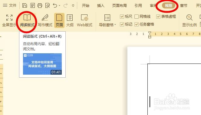Expand the quick access toolbar customize arrow
This screenshot has height=115, width=201.
click(x=73, y=6)
